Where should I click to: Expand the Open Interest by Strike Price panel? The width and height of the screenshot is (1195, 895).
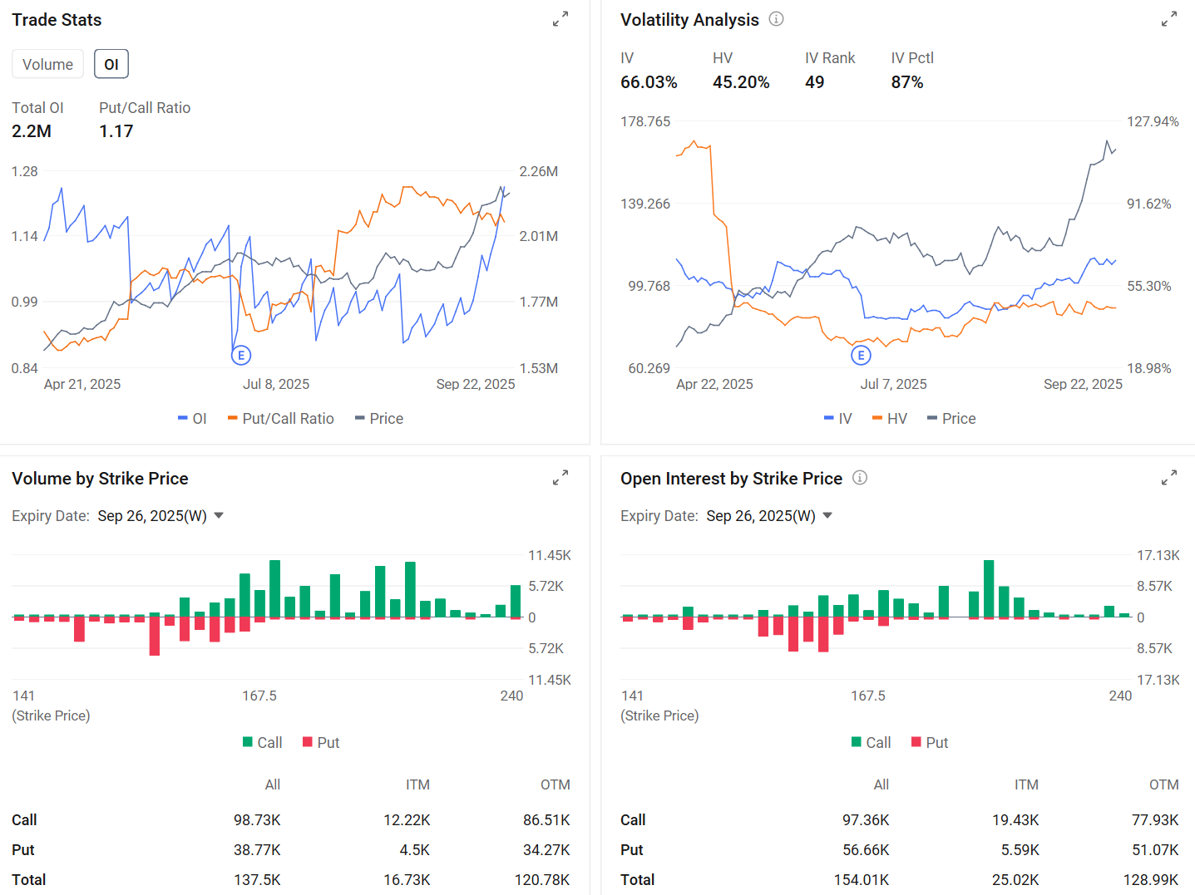[1169, 477]
